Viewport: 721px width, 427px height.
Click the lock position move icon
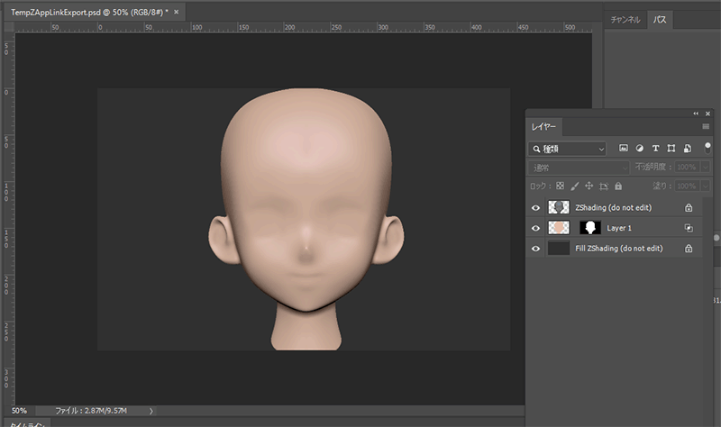tap(589, 186)
